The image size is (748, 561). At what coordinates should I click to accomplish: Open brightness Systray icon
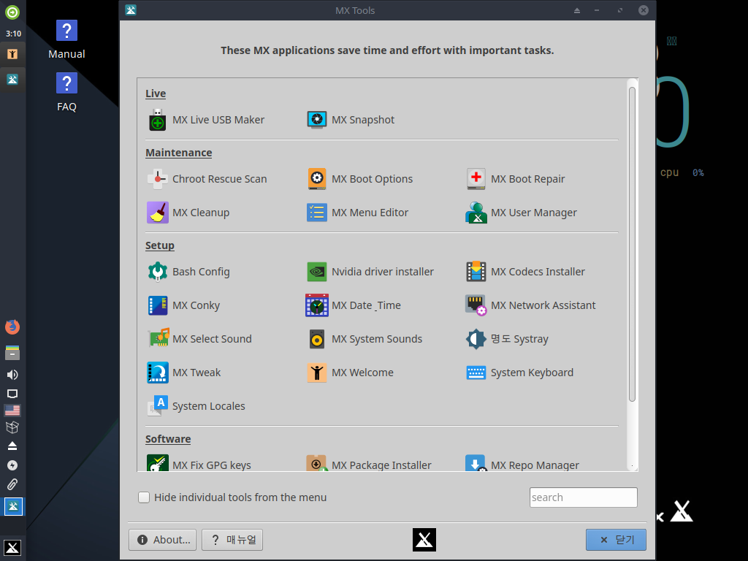point(476,339)
